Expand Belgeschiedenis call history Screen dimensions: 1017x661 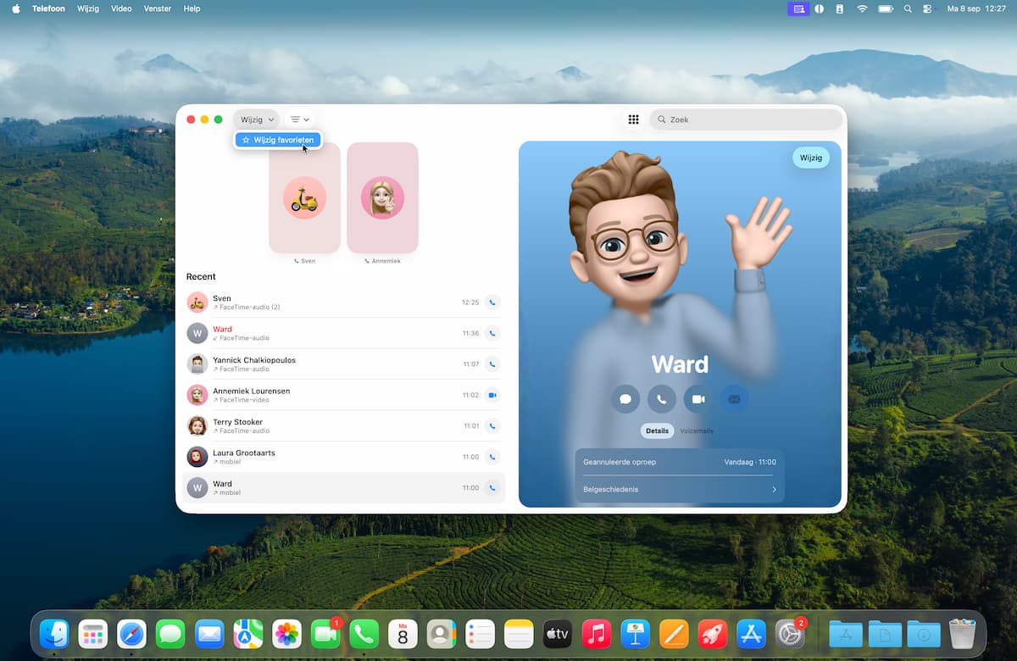[x=679, y=489]
